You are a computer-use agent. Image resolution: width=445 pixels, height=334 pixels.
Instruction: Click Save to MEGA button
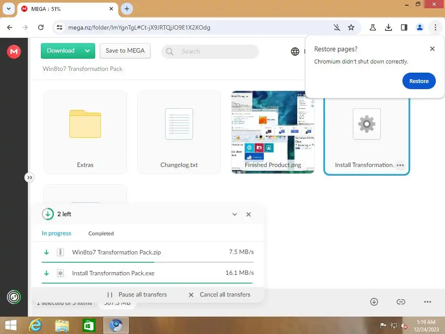(x=125, y=51)
